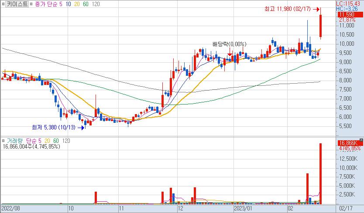
Task: Close the volume panel with the X icon
Action: (361, 140)
